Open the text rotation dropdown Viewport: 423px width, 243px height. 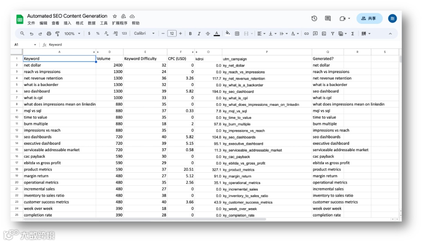pos(295,34)
